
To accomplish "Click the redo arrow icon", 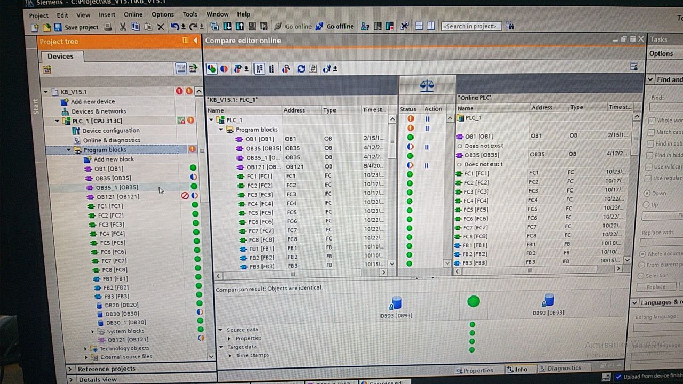I will pos(194,27).
